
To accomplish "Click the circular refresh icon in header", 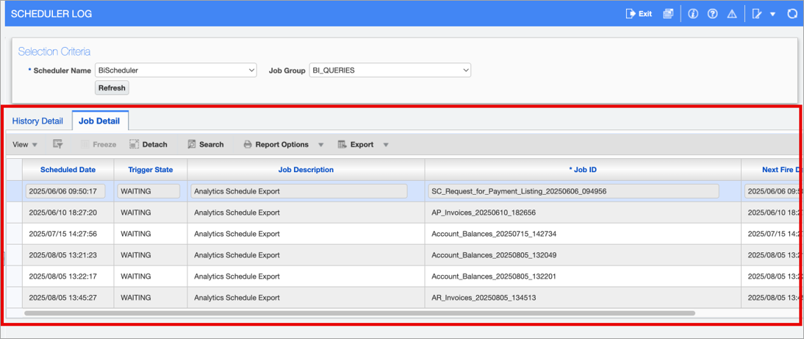I will click(792, 14).
